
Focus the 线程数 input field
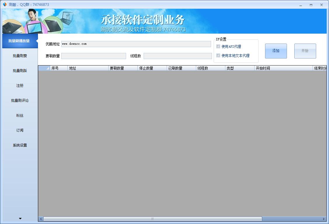click(178, 56)
